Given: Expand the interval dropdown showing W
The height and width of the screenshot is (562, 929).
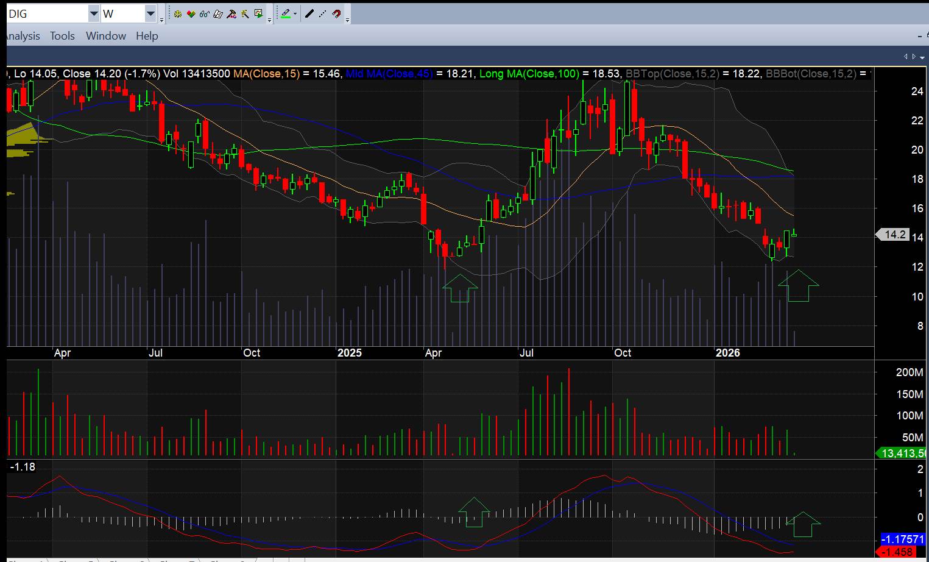Looking at the screenshot, I should coord(150,13).
